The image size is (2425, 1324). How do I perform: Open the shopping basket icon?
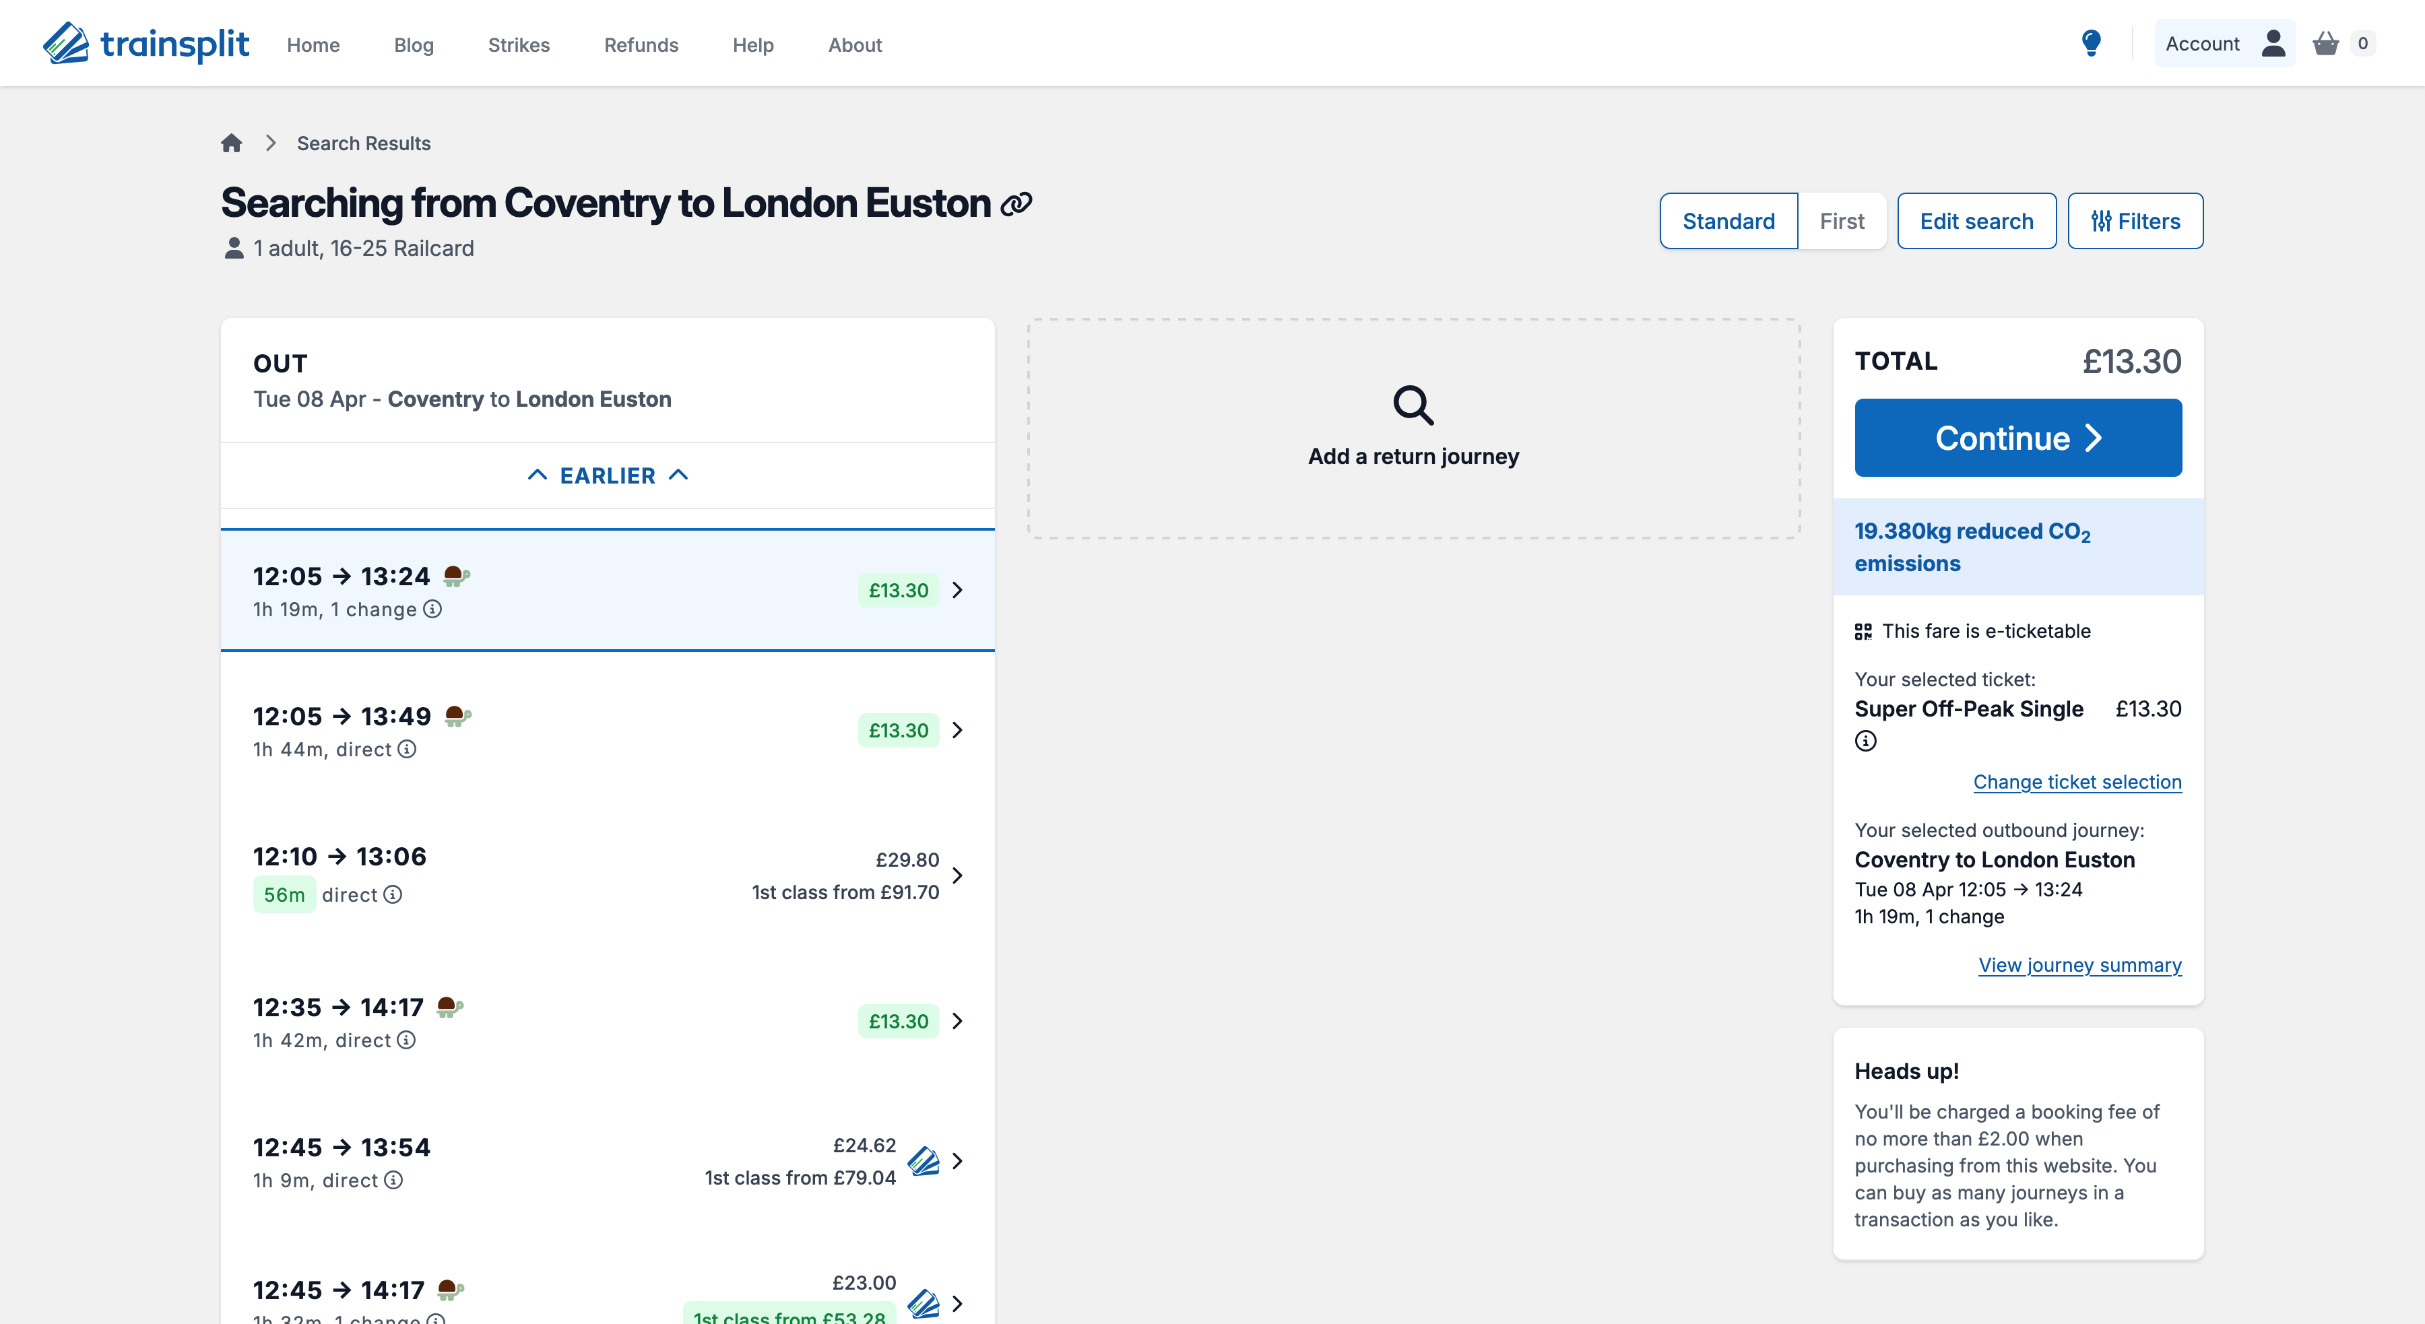pyautogui.click(x=2325, y=43)
